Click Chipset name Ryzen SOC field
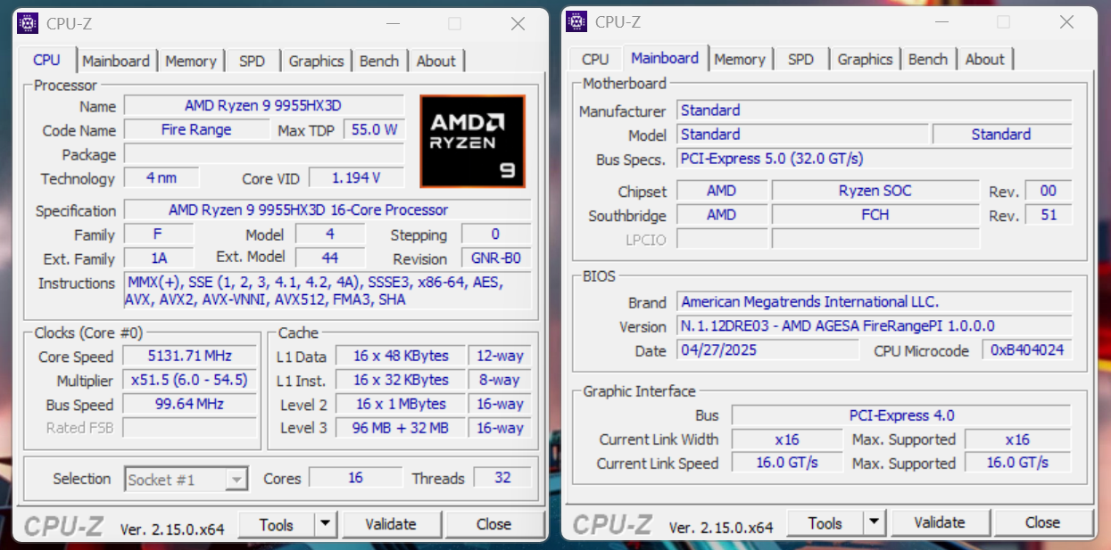Screen dimensions: 1111x550 point(875,191)
